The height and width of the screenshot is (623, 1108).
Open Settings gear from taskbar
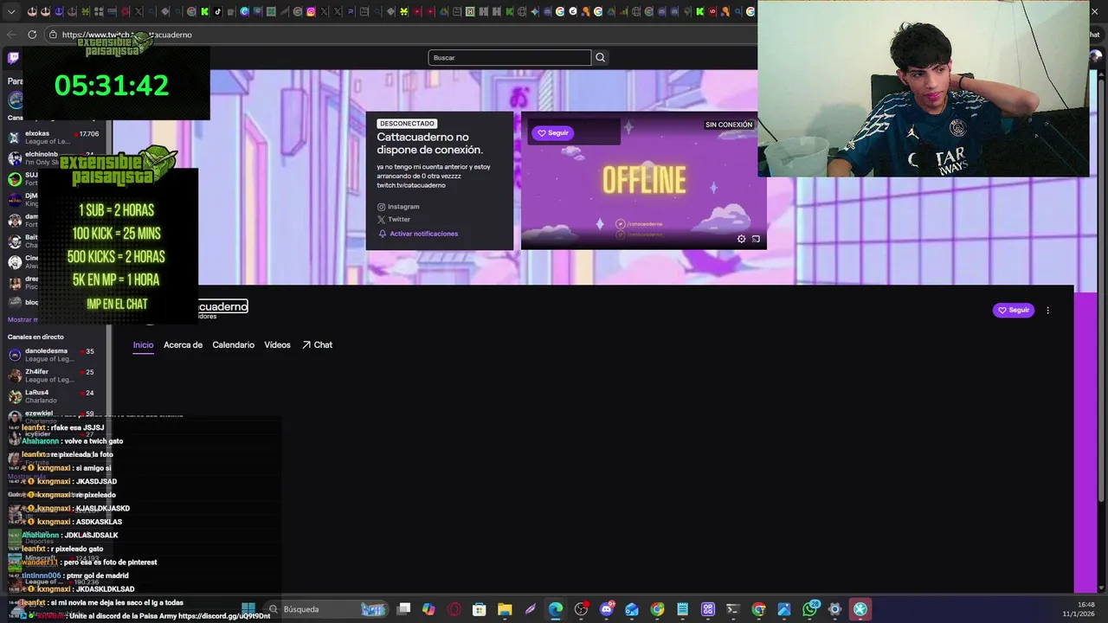[x=834, y=609]
